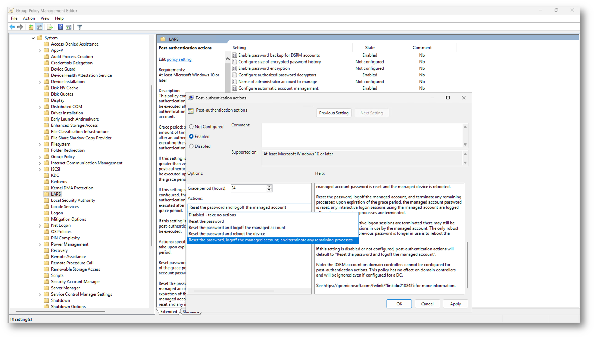Viewport: 595px width, 338px height.
Task: Click the Filter funnel icon
Action: (80, 27)
